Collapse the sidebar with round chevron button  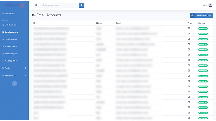click(x=14, y=83)
